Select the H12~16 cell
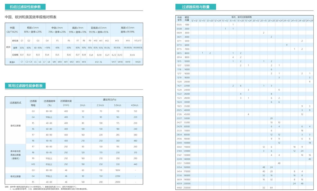 99,62
